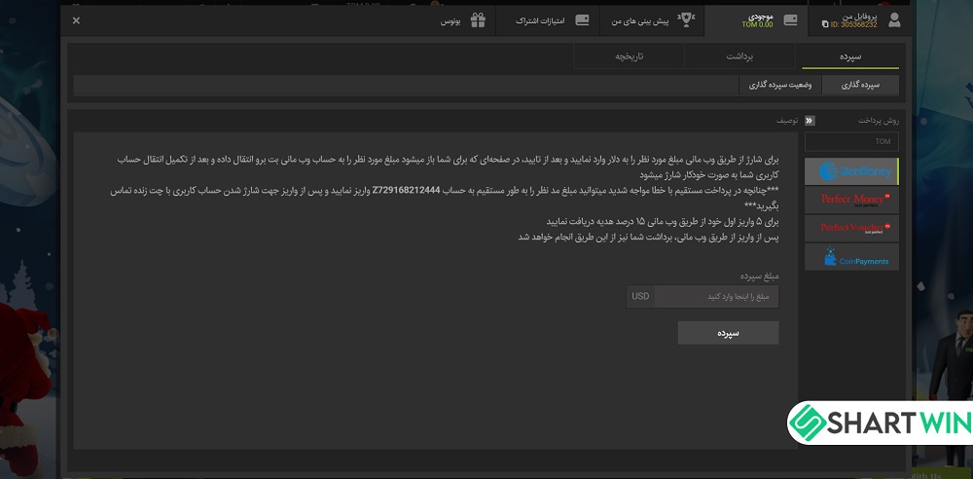Switch to the تاریخچه history tab
The width and height of the screenshot is (973, 479).
[x=630, y=56]
